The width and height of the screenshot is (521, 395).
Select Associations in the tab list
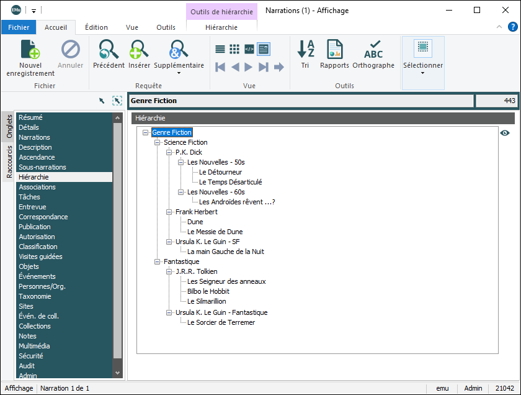pos(37,187)
